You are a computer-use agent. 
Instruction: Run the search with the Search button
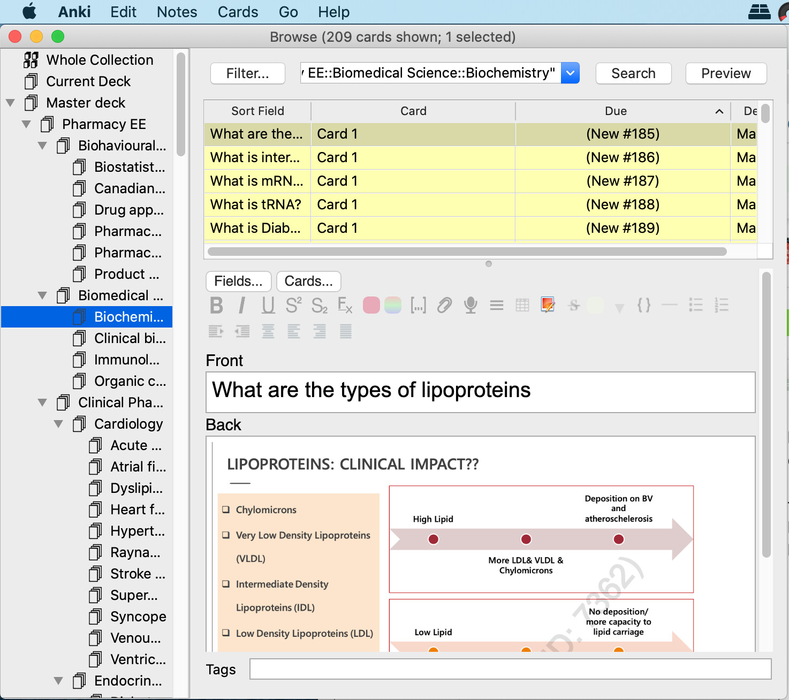point(634,73)
